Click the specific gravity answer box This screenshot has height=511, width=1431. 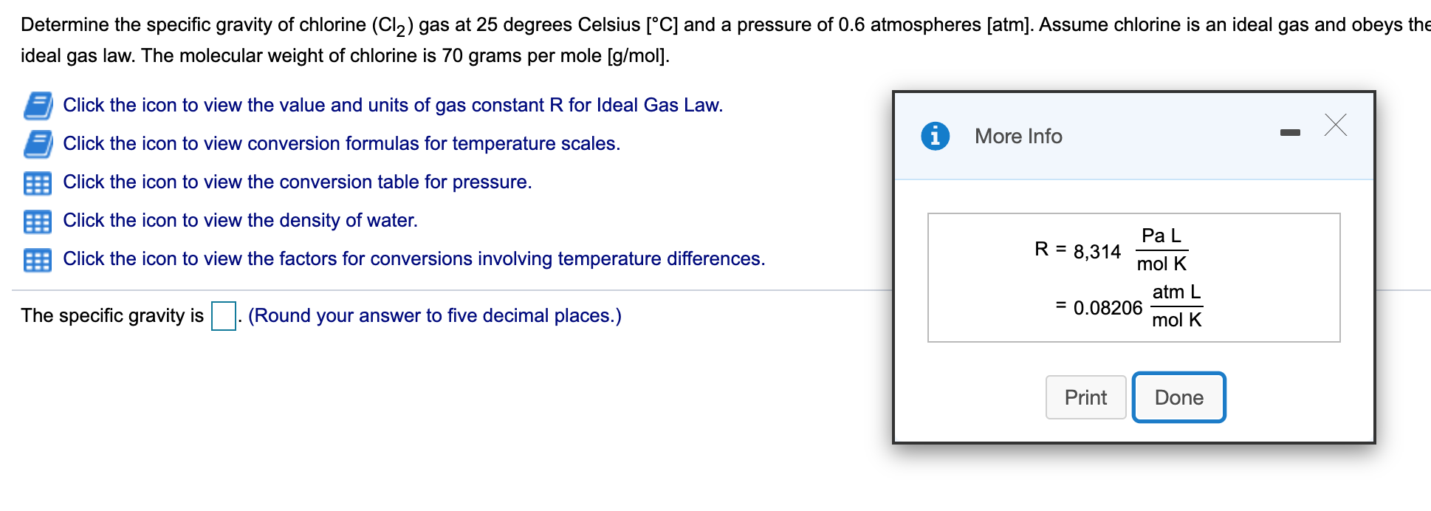coord(223,317)
